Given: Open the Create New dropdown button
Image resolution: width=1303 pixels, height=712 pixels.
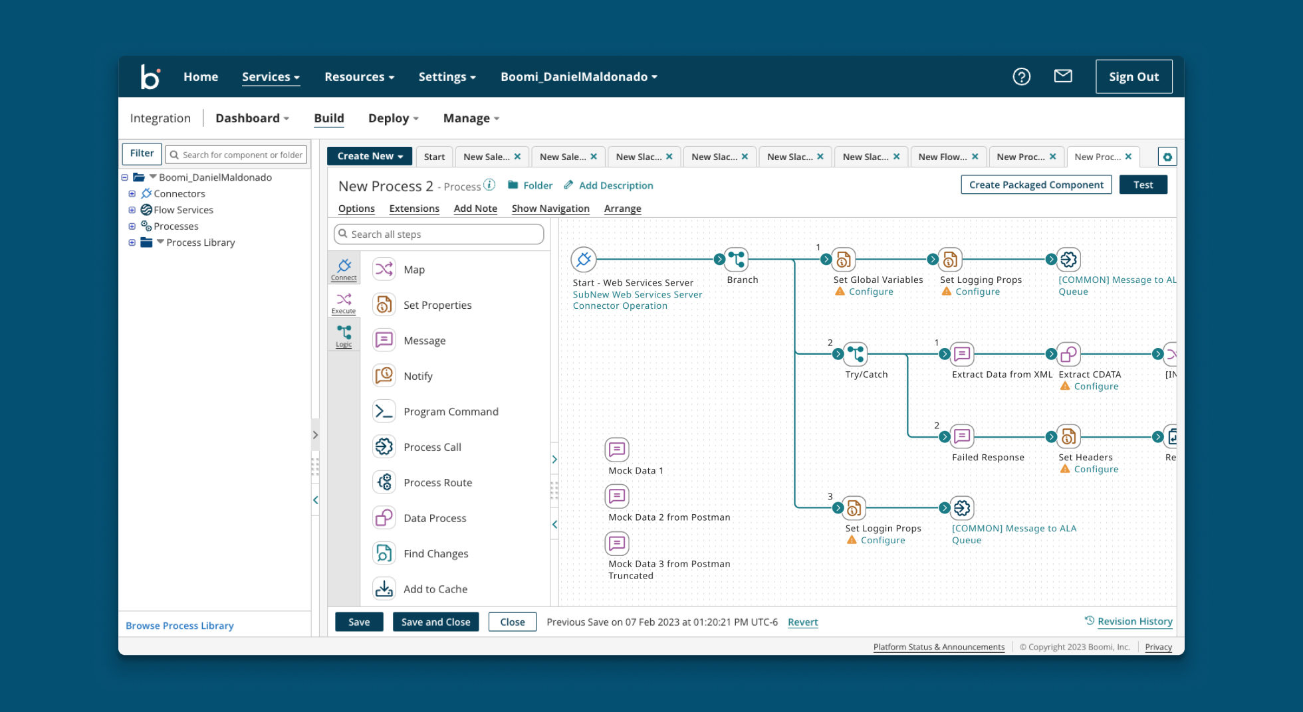Looking at the screenshot, I should 370,156.
